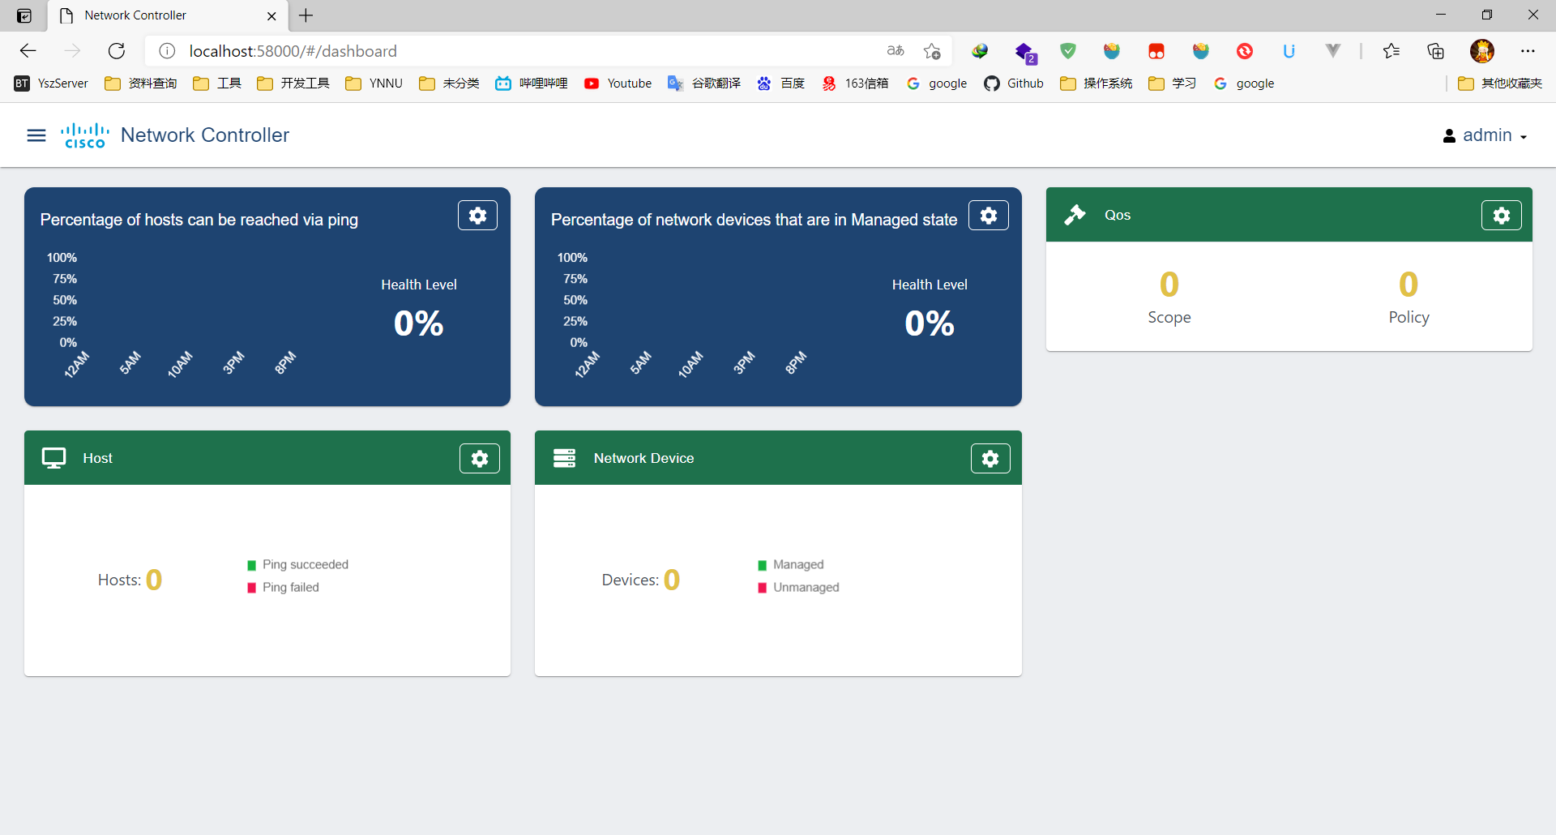Open settings gear on Host card
This screenshot has width=1556, height=835.
480,459
